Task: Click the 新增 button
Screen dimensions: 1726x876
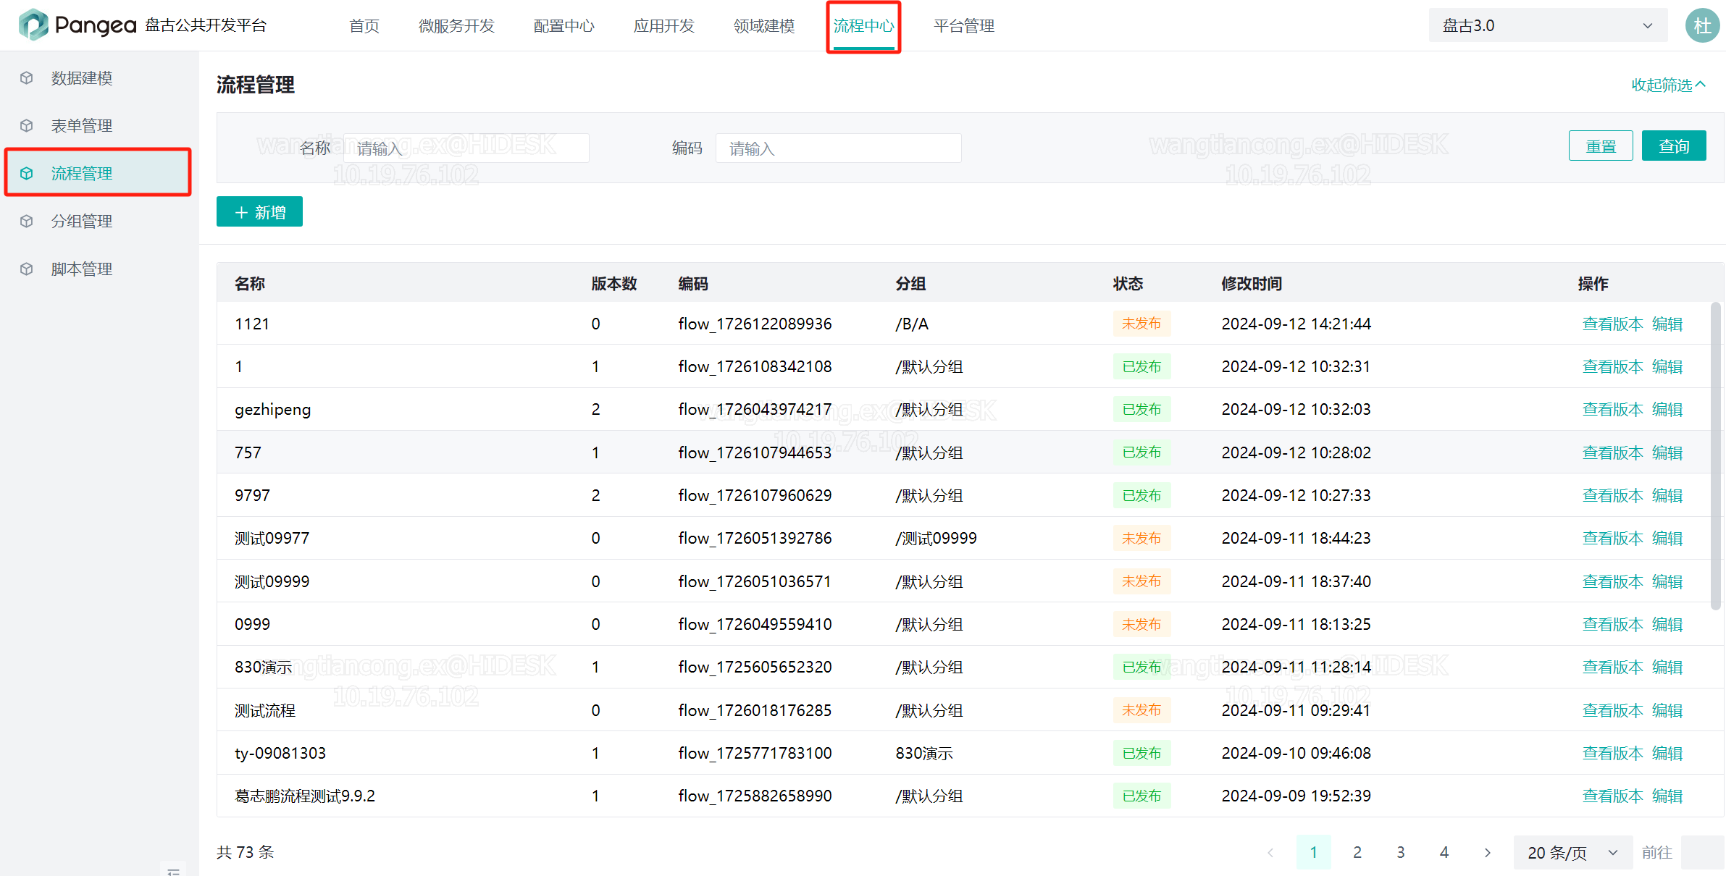Action: tap(259, 211)
